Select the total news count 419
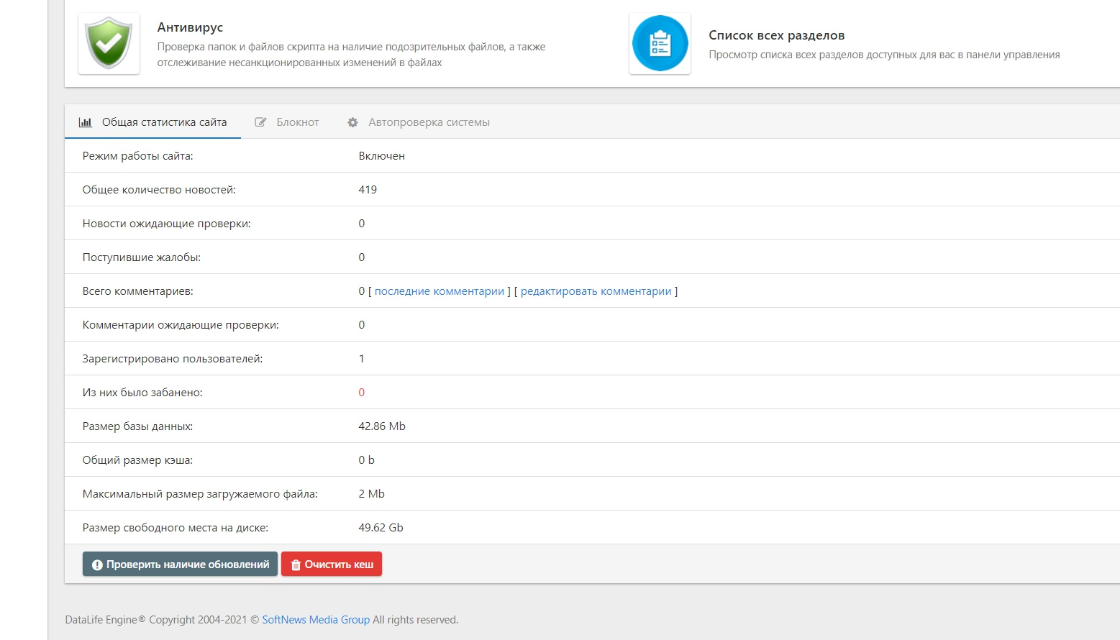Viewport: 1120px width, 640px height. 368,190
